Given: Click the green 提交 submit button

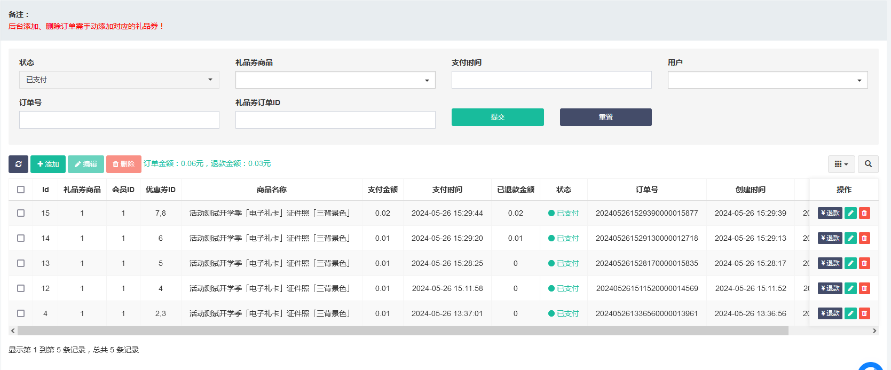Looking at the screenshot, I should click(498, 117).
